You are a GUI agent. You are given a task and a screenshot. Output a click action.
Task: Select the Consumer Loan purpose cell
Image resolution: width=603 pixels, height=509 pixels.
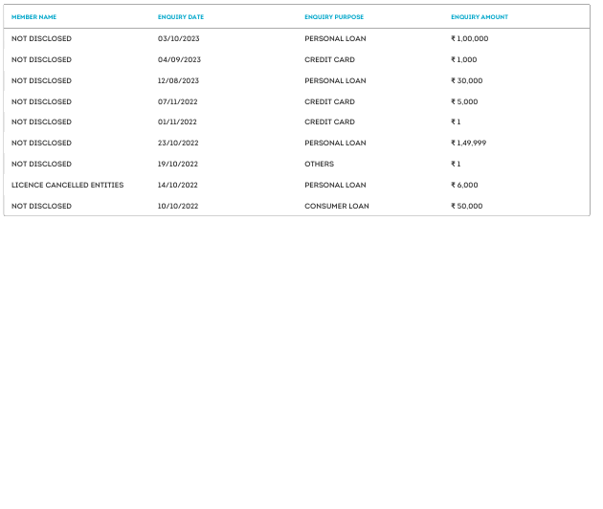tap(337, 207)
